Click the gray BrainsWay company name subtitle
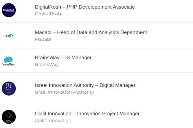The width and height of the screenshot is (193, 128). pyautogui.click(x=47, y=65)
